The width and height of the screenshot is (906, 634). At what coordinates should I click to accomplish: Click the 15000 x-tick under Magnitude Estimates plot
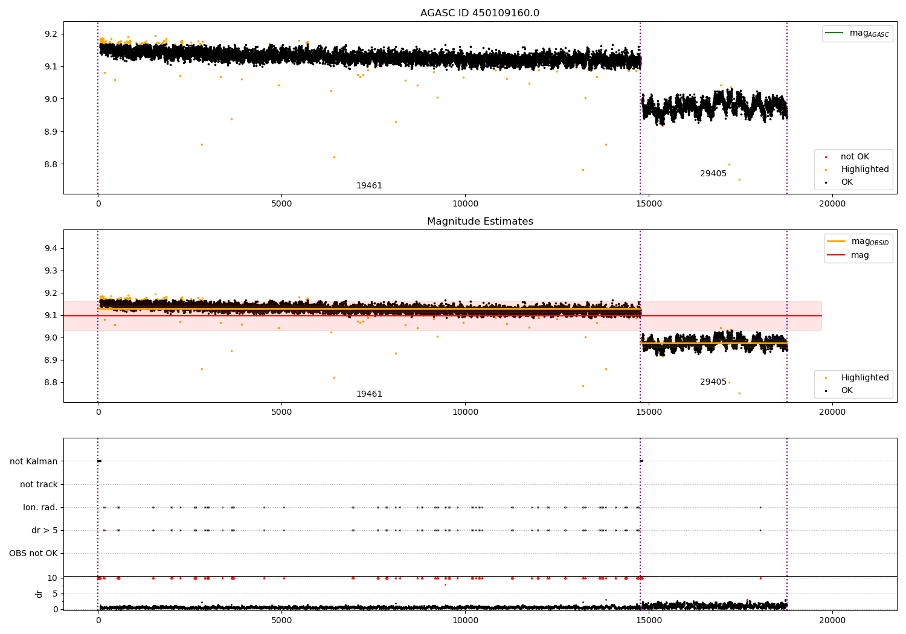(649, 412)
